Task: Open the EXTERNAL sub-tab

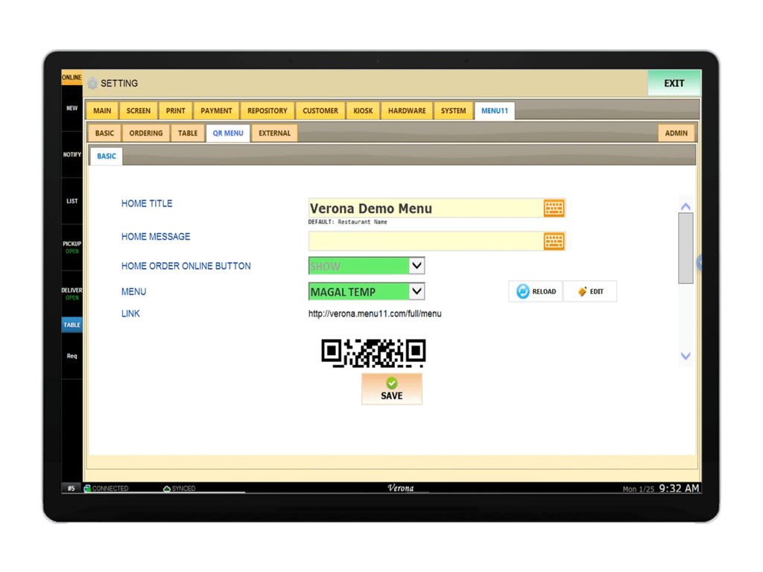Action: click(x=274, y=133)
